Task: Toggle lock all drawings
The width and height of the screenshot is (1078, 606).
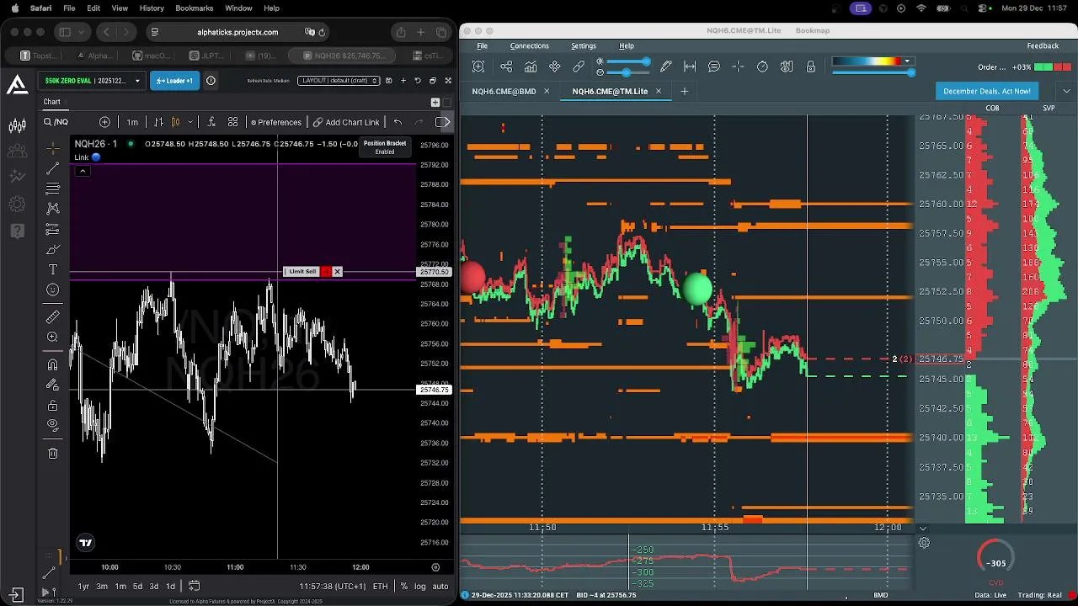Action: (x=52, y=405)
